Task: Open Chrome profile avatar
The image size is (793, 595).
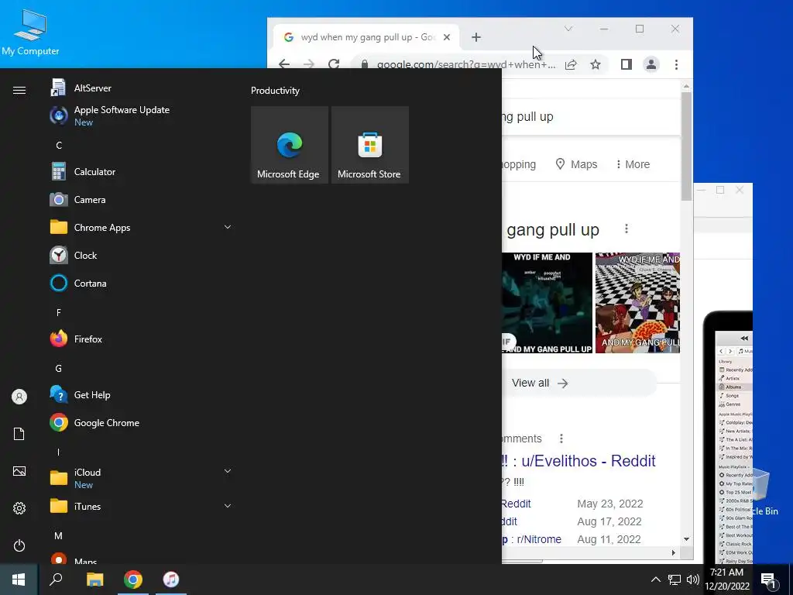Action: [651, 64]
